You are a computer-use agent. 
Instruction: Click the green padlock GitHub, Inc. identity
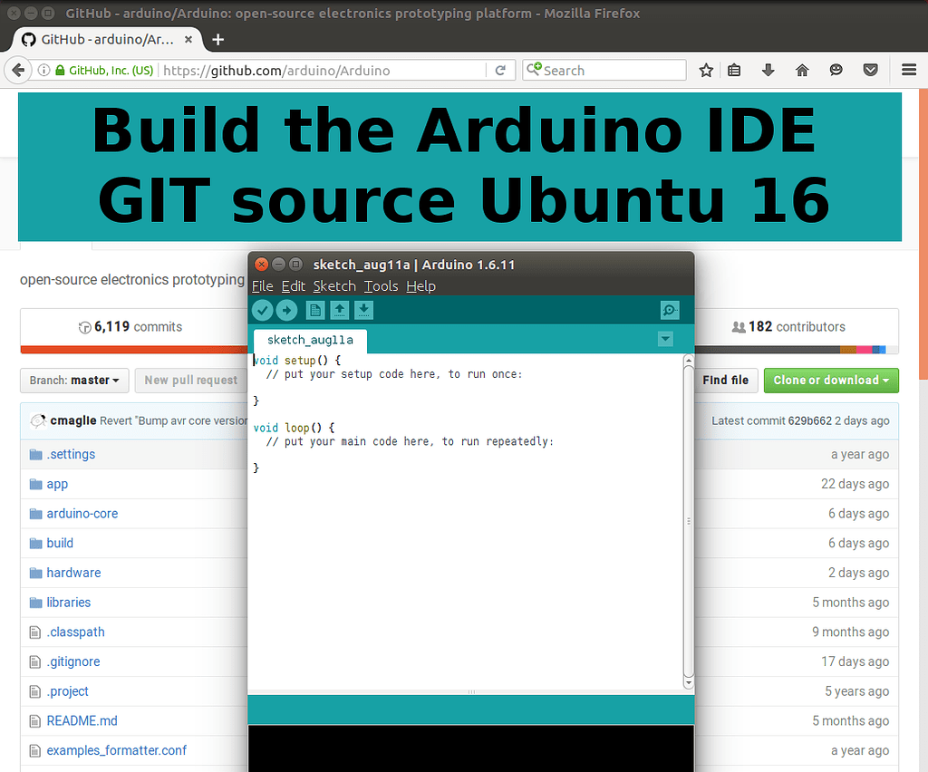coord(104,71)
